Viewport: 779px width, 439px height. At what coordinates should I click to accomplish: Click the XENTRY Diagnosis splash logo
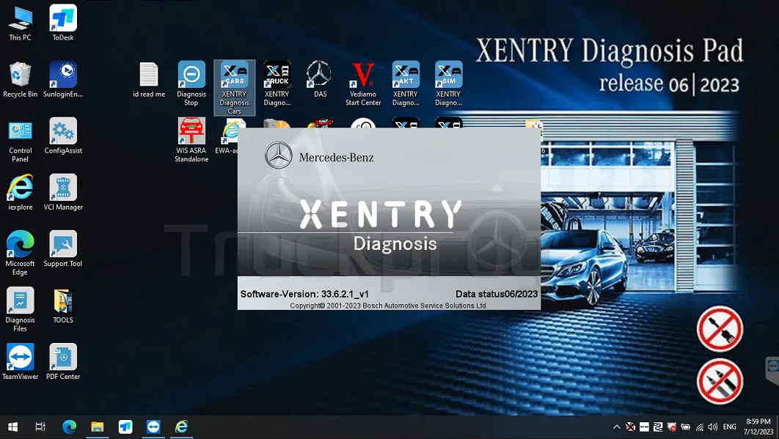point(381,226)
